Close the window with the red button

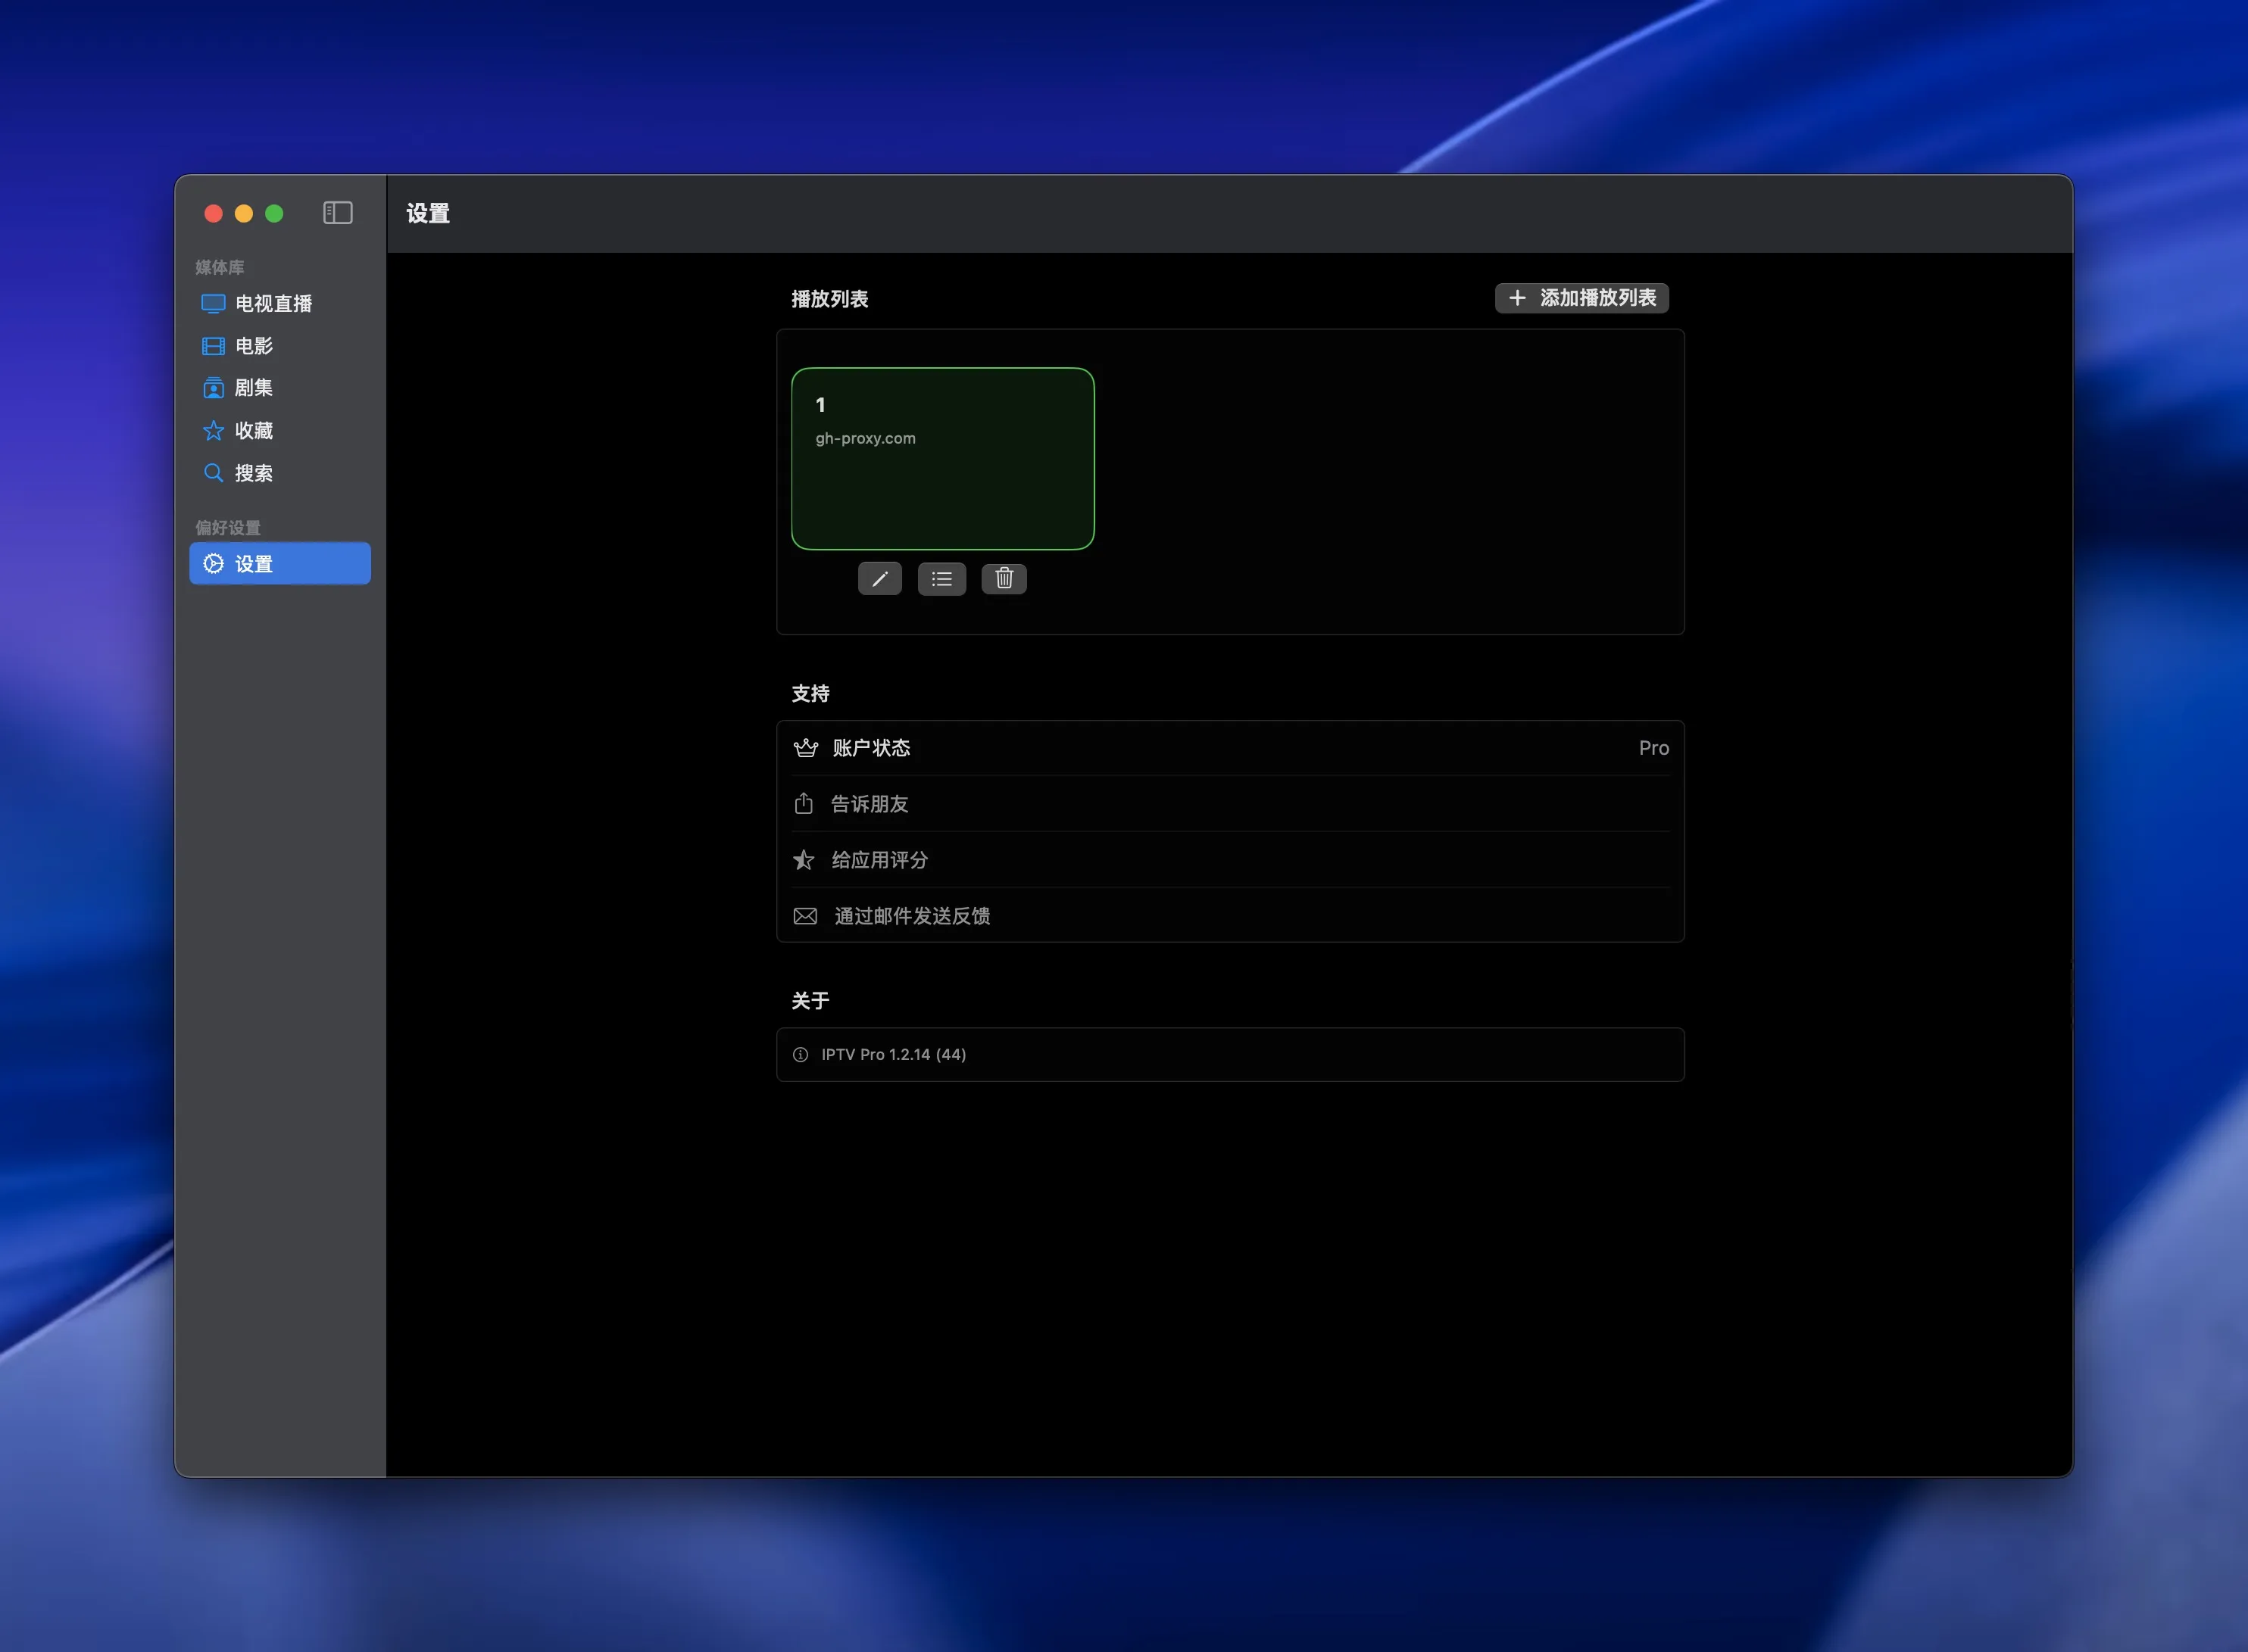(x=213, y=214)
